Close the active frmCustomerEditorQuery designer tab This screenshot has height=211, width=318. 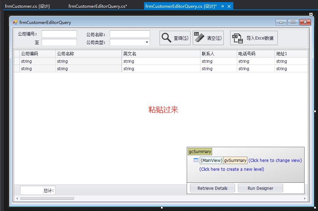[230, 6]
